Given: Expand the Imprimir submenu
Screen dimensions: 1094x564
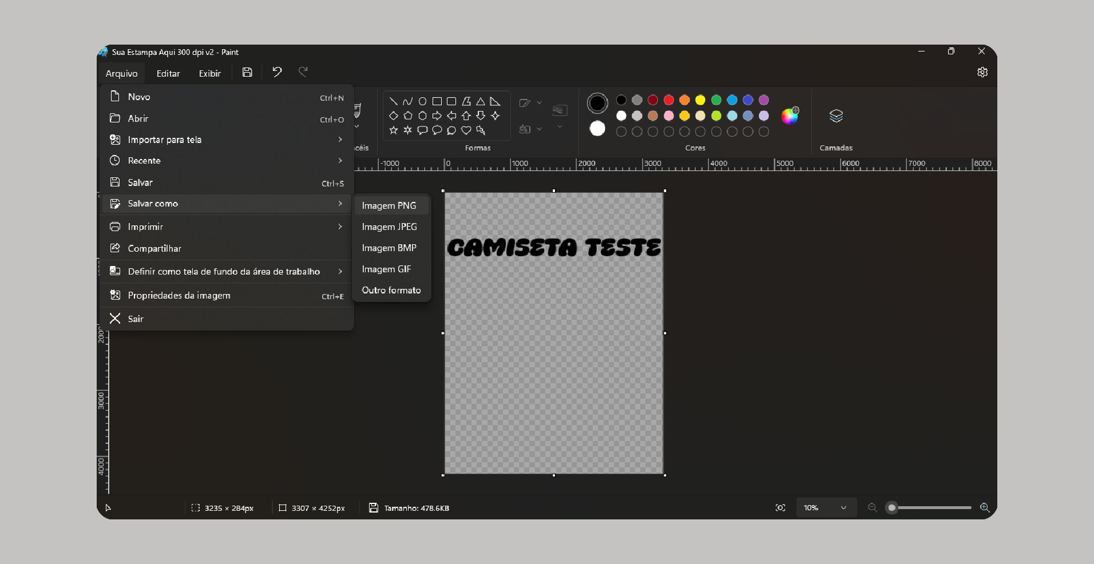Looking at the screenshot, I should pos(227,227).
